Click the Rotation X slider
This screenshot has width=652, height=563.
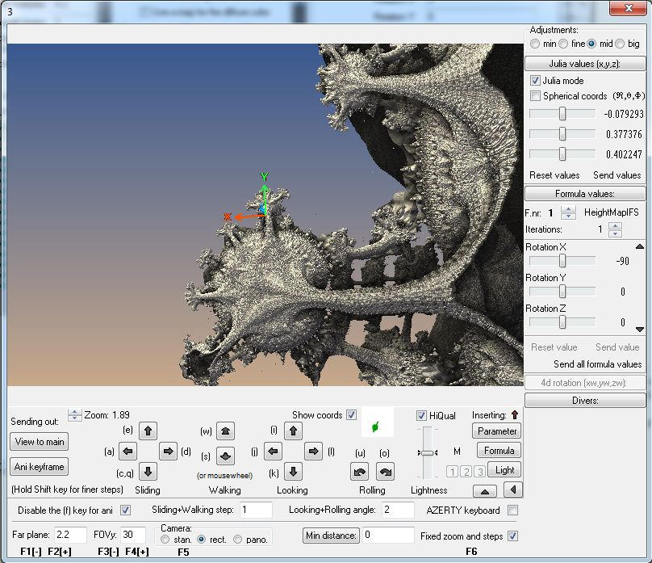(562, 261)
